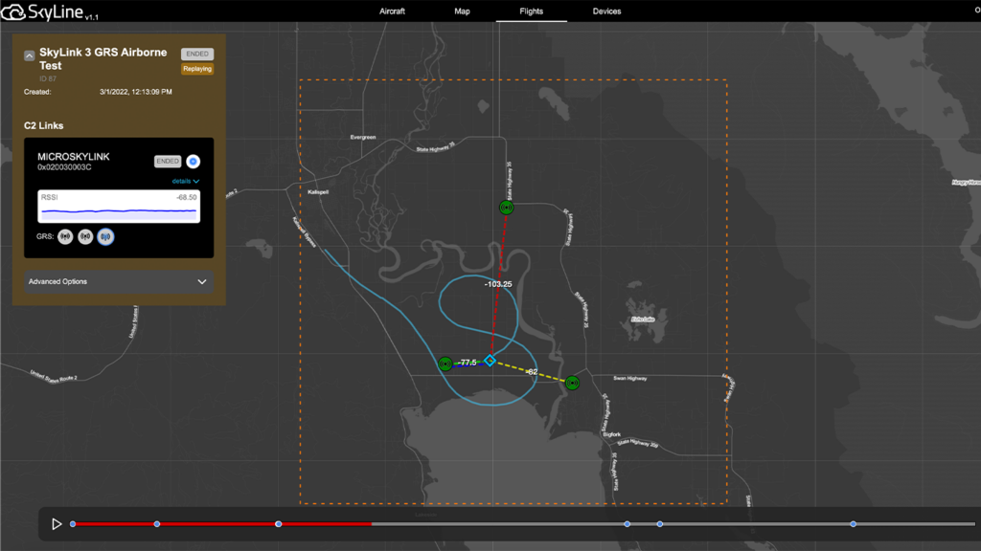981x551 pixels.
Task: Jump to the timeline start marker
Action: (73, 524)
